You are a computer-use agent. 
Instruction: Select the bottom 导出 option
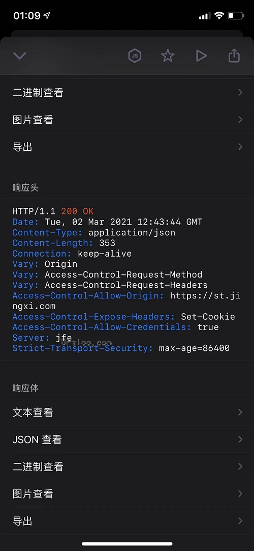[x=127, y=521]
